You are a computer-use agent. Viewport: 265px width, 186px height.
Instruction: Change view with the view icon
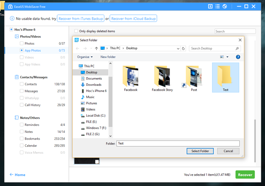(x=222, y=57)
